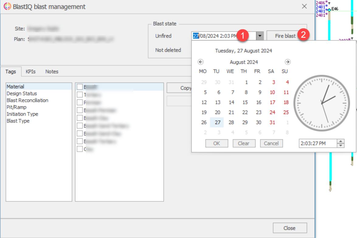Tick the second material checkbox
The height and width of the screenshot is (238, 357).
coord(80,95)
